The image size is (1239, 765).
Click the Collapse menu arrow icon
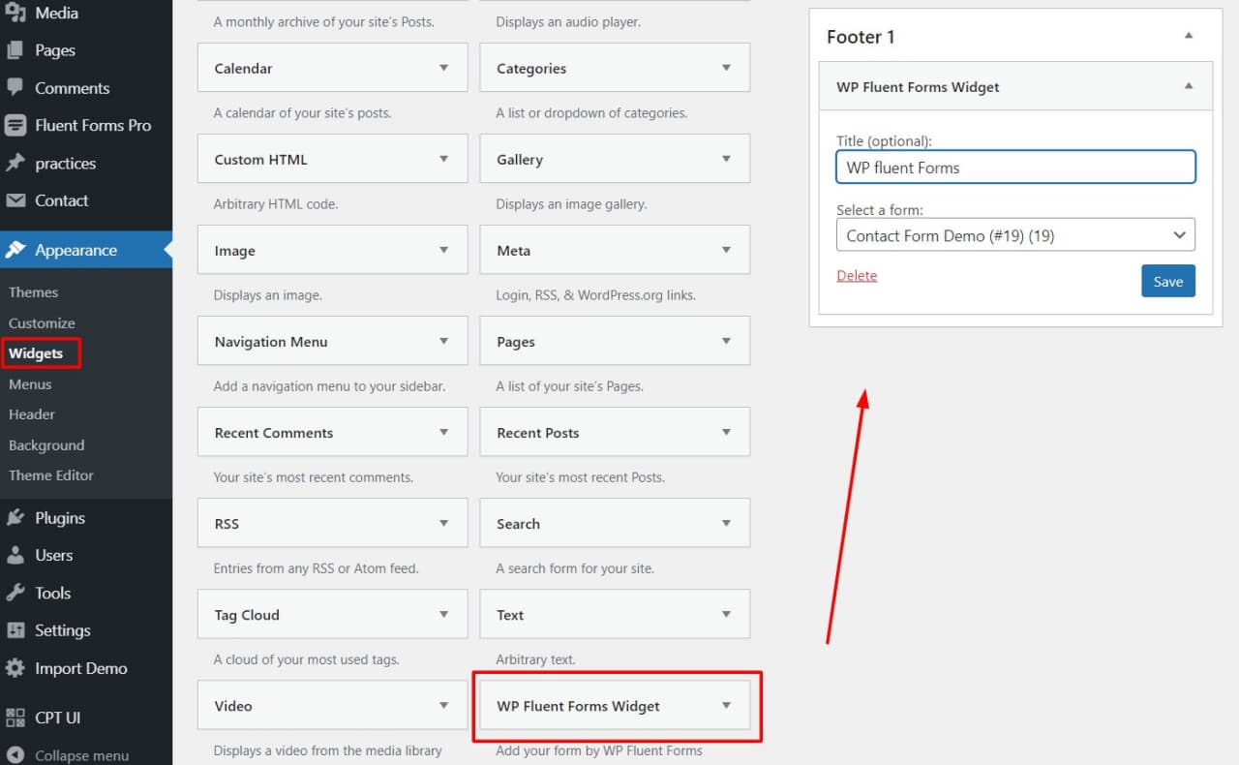(x=15, y=755)
